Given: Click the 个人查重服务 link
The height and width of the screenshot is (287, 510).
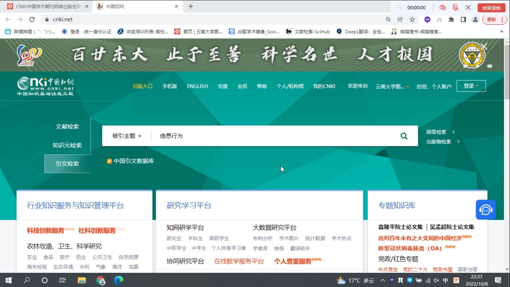Looking at the screenshot, I should click(293, 261).
